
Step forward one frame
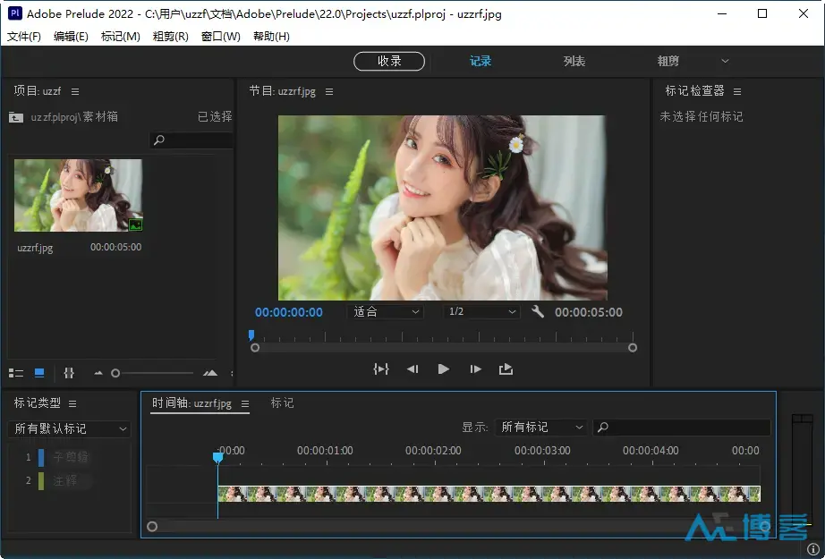point(475,368)
